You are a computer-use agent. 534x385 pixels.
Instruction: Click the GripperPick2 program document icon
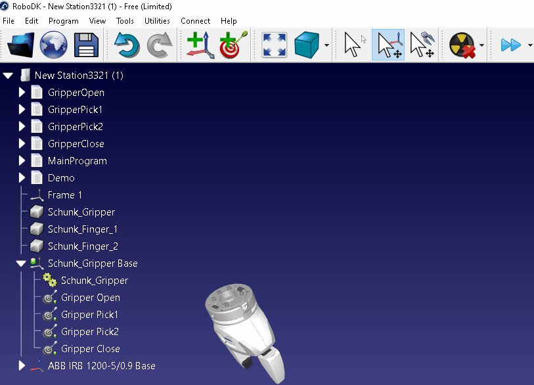[x=37, y=126]
